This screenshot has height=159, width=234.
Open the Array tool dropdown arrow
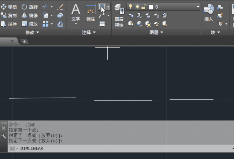pyautogui.click(x=52, y=24)
